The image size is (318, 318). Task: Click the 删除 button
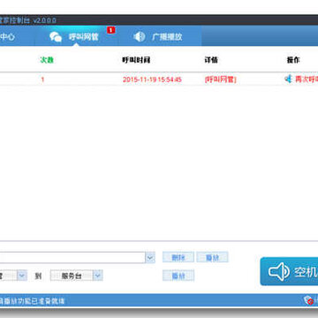(178, 257)
